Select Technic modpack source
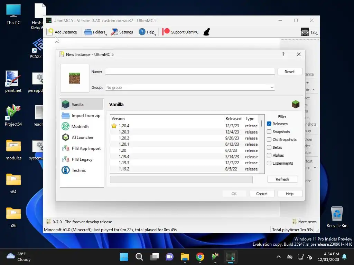 click(x=82, y=170)
